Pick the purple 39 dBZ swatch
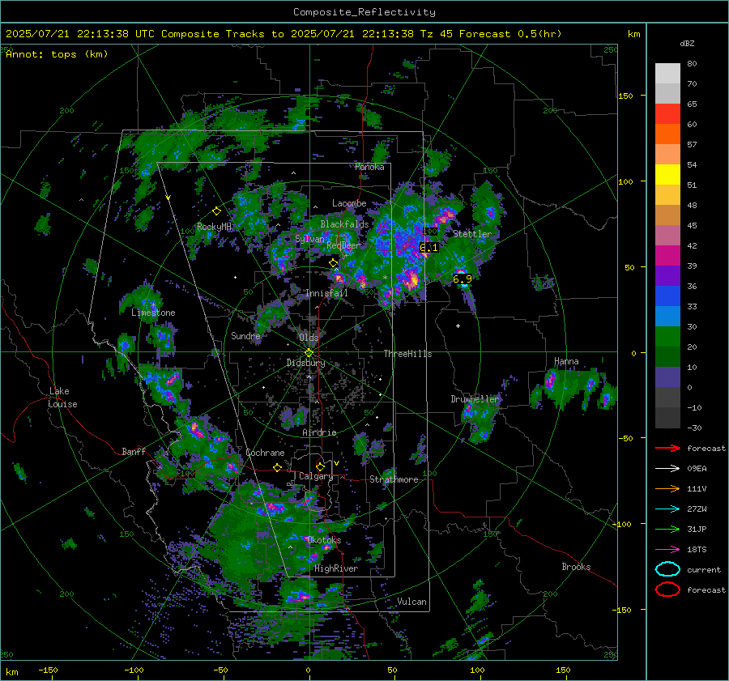The height and width of the screenshot is (681, 729). coord(667,275)
